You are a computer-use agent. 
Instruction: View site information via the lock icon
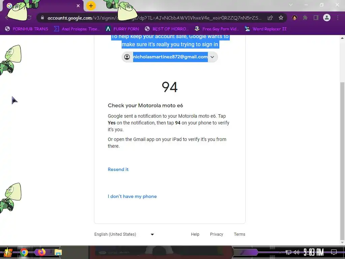[42, 18]
